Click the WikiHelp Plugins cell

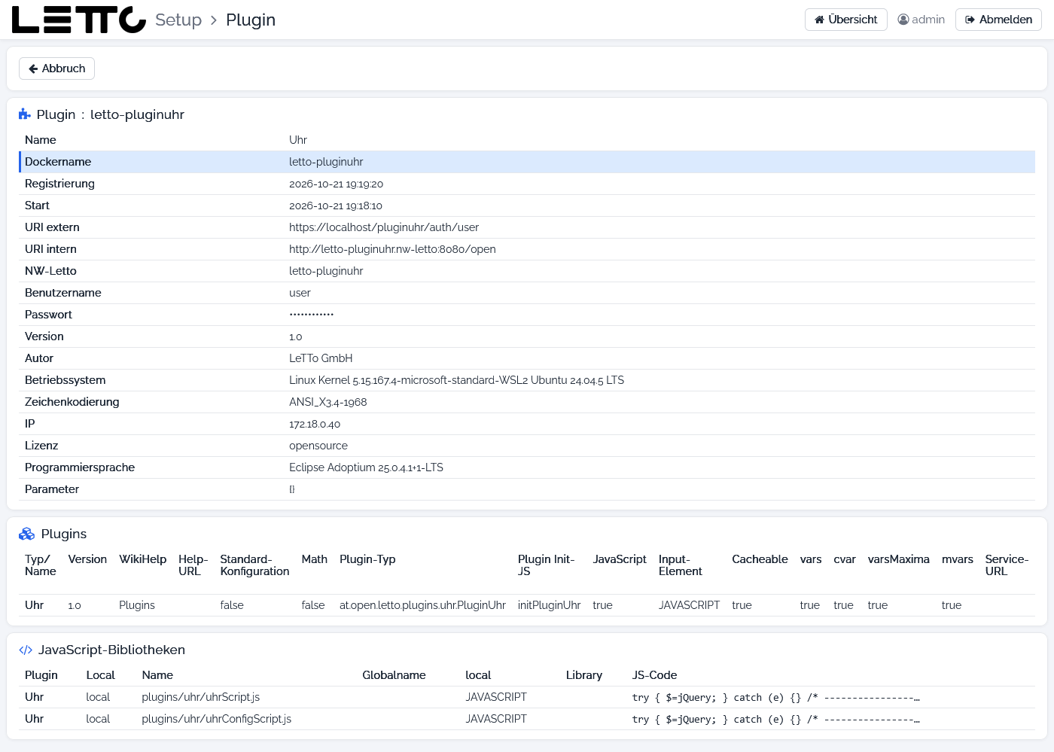137,605
